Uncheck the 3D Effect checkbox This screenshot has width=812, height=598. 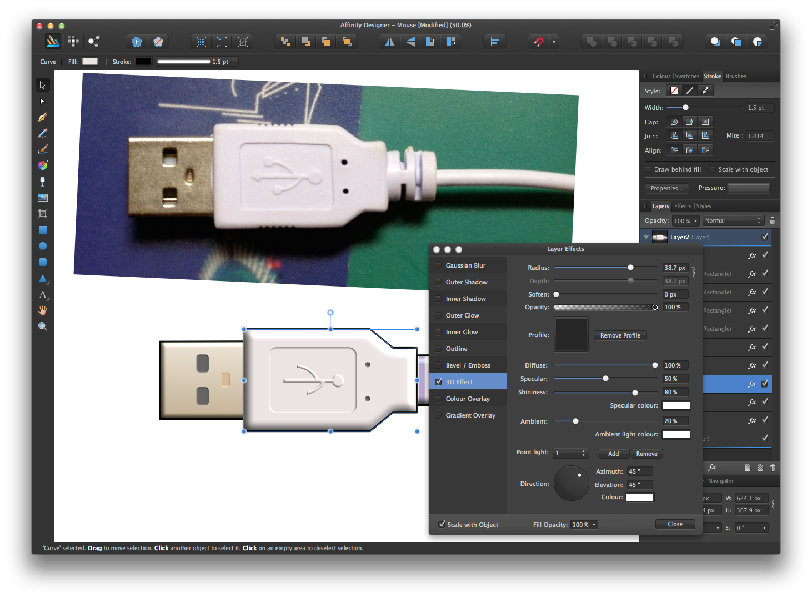pyautogui.click(x=438, y=382)
